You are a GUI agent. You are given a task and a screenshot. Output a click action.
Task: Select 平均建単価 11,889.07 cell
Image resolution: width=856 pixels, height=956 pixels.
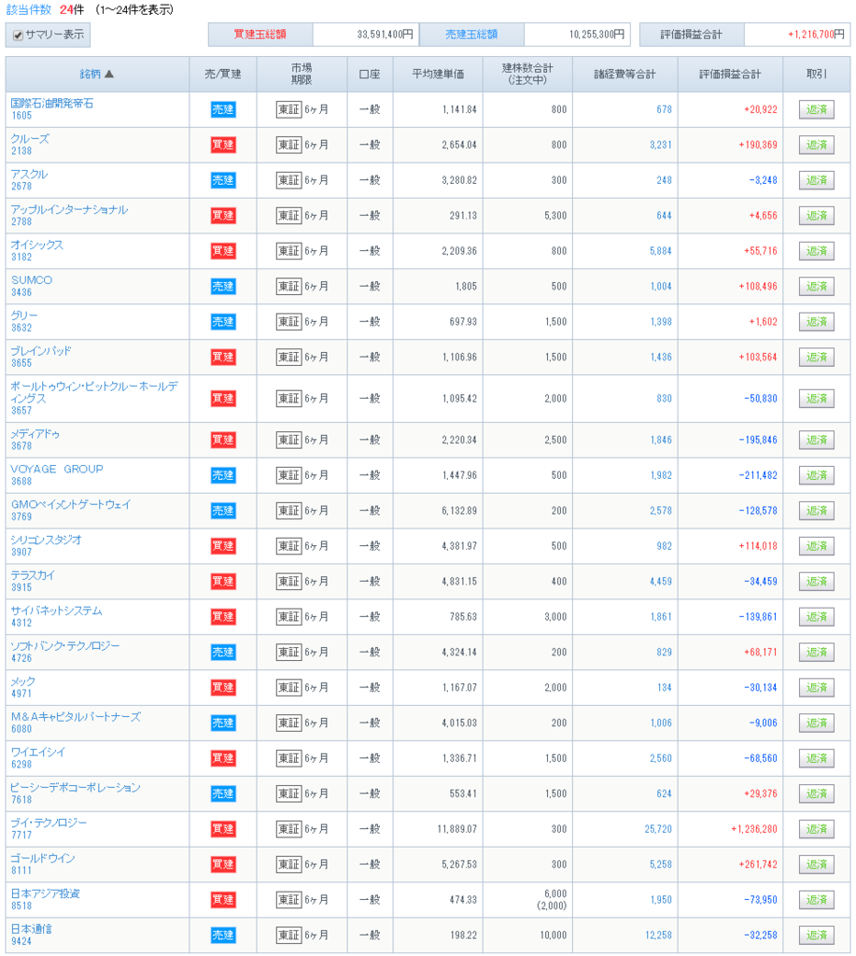(456, 829)
